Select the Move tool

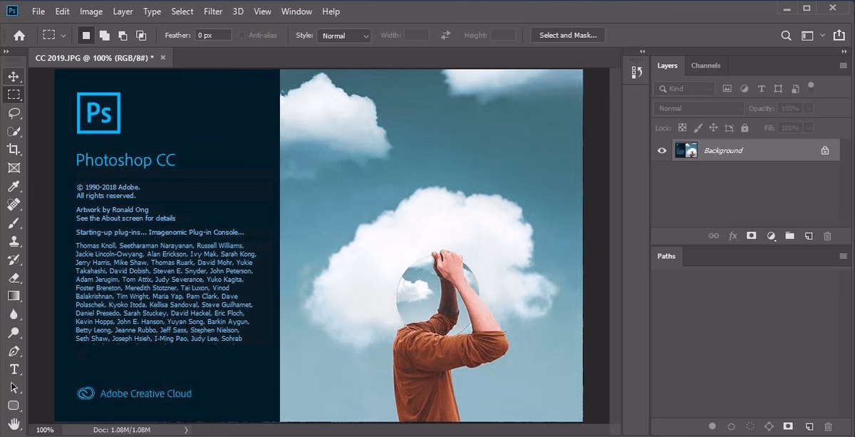click(x=16, y=75)
